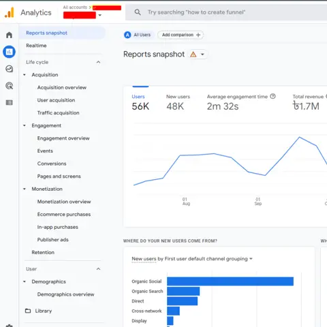Collapse the User section
327x327 pixels.
98,269
